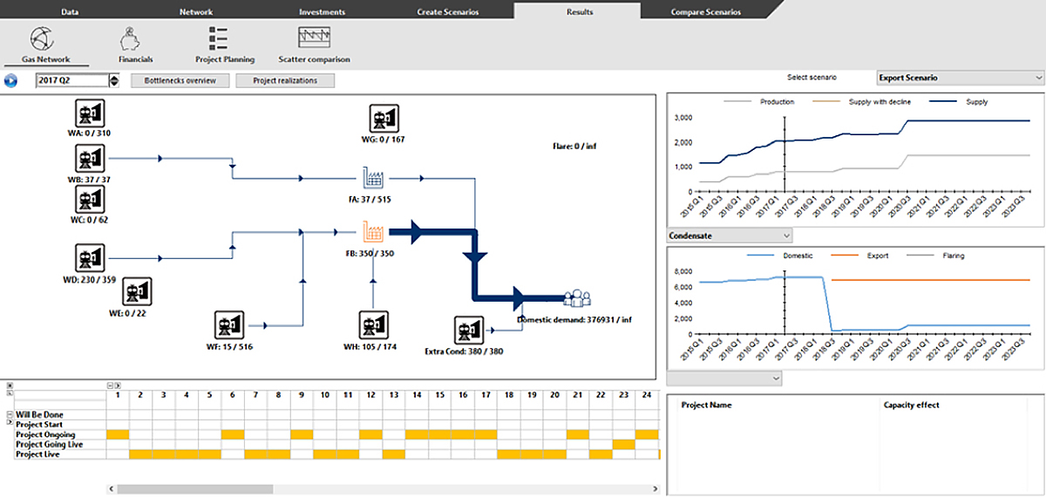Switch to the Compare Scenarios tab
Viewport: 1046px width, 498px height.
coord(705,12)
